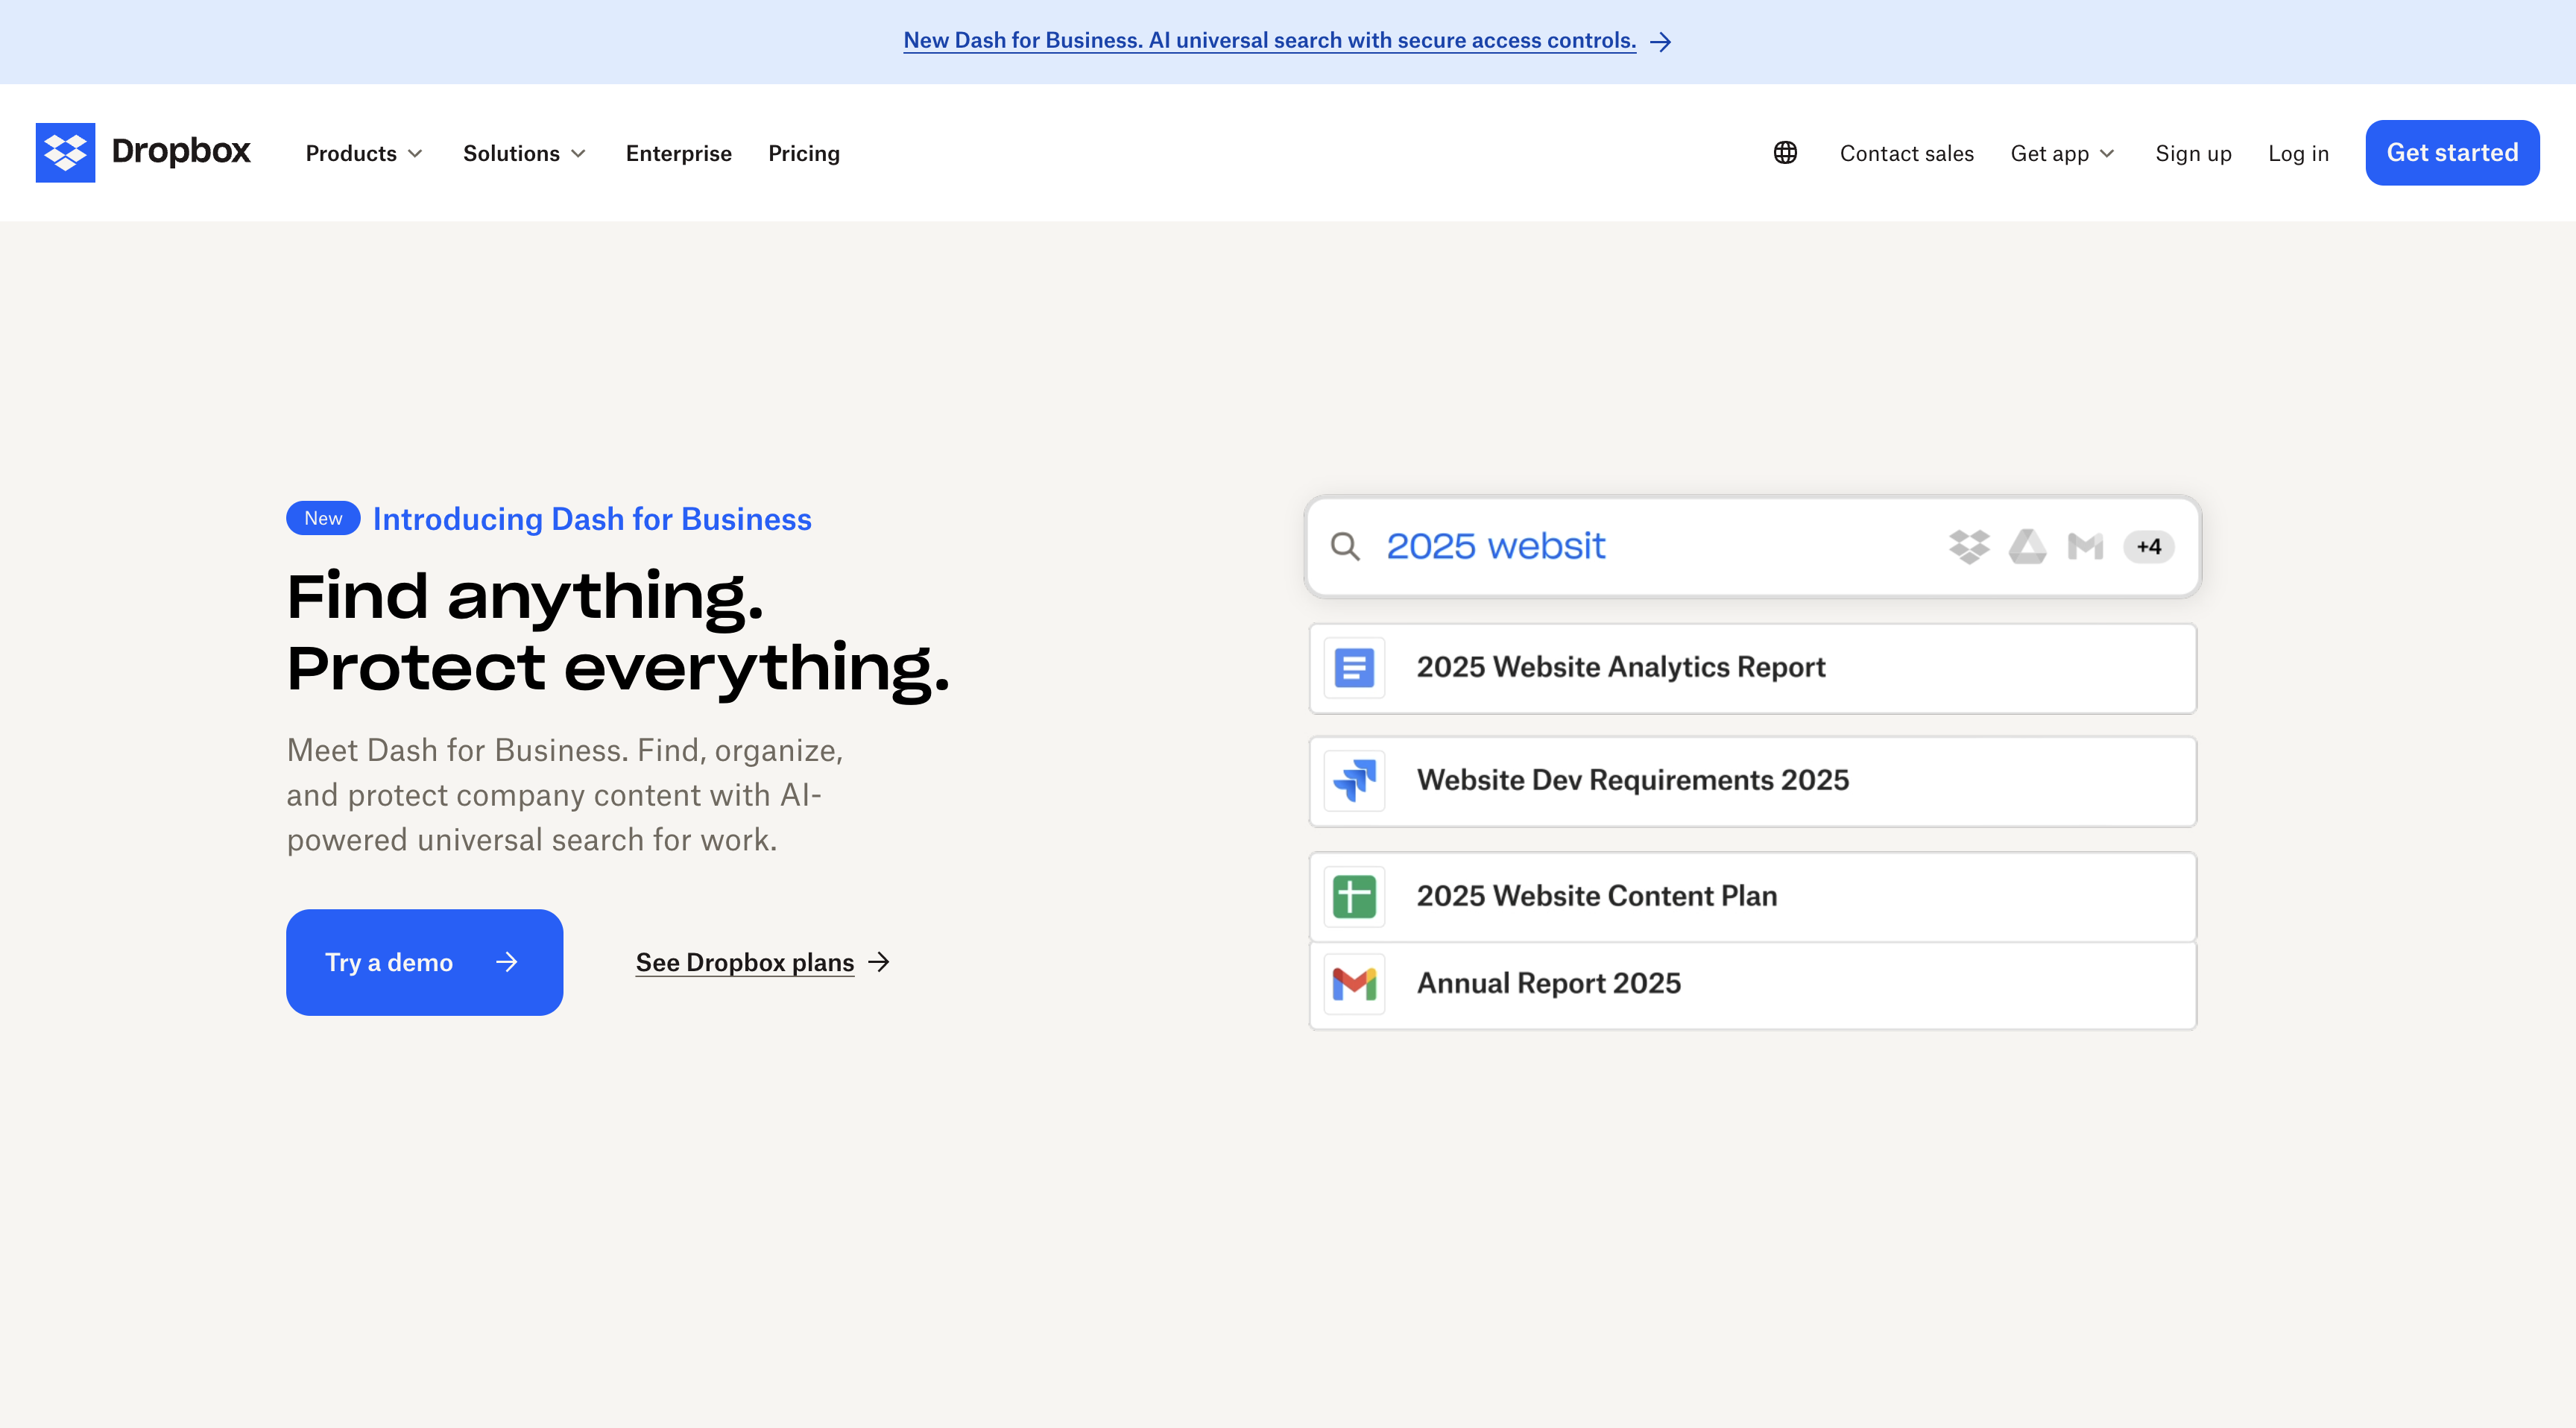
Task: Click the Google Sheets icon for Content Plan
Action: click(1354, 897)
